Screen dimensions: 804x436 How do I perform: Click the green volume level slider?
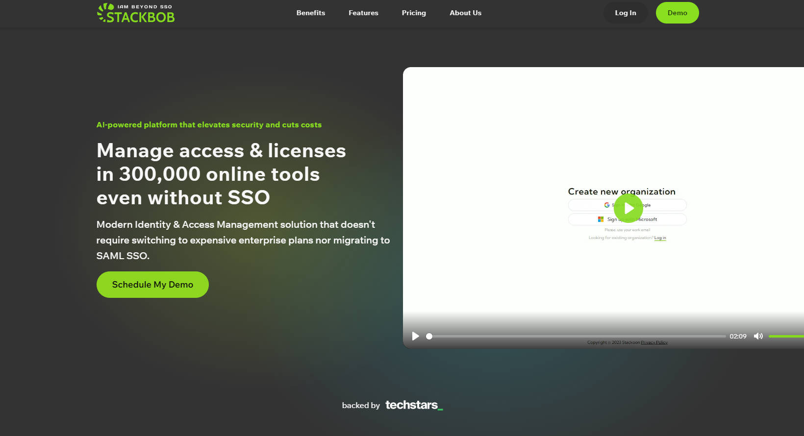tap(786, 337)
